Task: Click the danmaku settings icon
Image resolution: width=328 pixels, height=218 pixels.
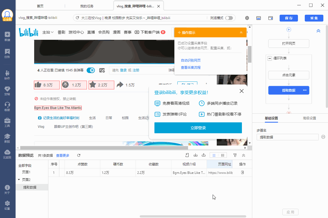Action: point(102,70)
